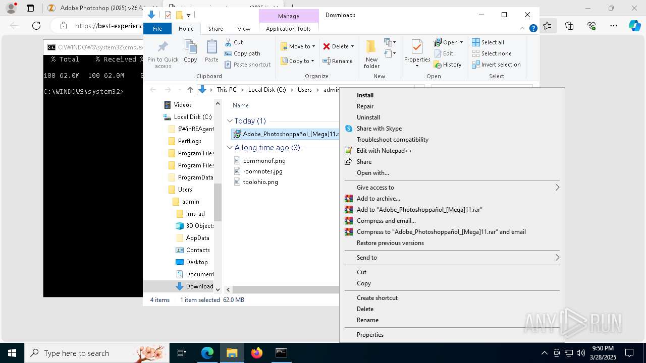Click This PC in address bar

[227, 90]
